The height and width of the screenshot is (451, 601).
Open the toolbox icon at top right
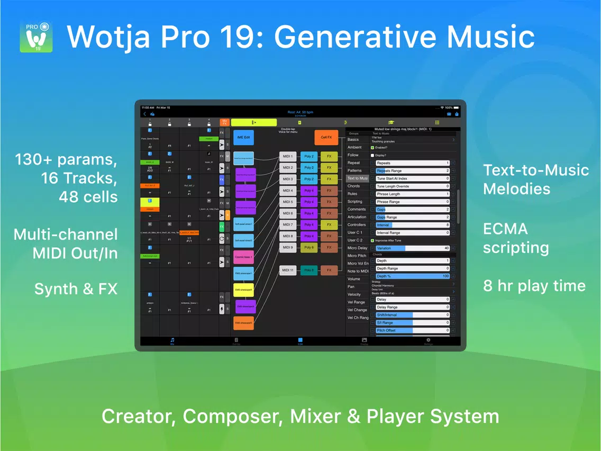coord(449,114)
